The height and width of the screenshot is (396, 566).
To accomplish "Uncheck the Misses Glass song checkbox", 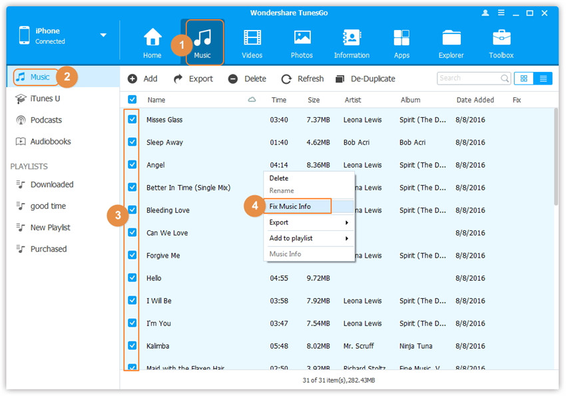I will 132,119.
